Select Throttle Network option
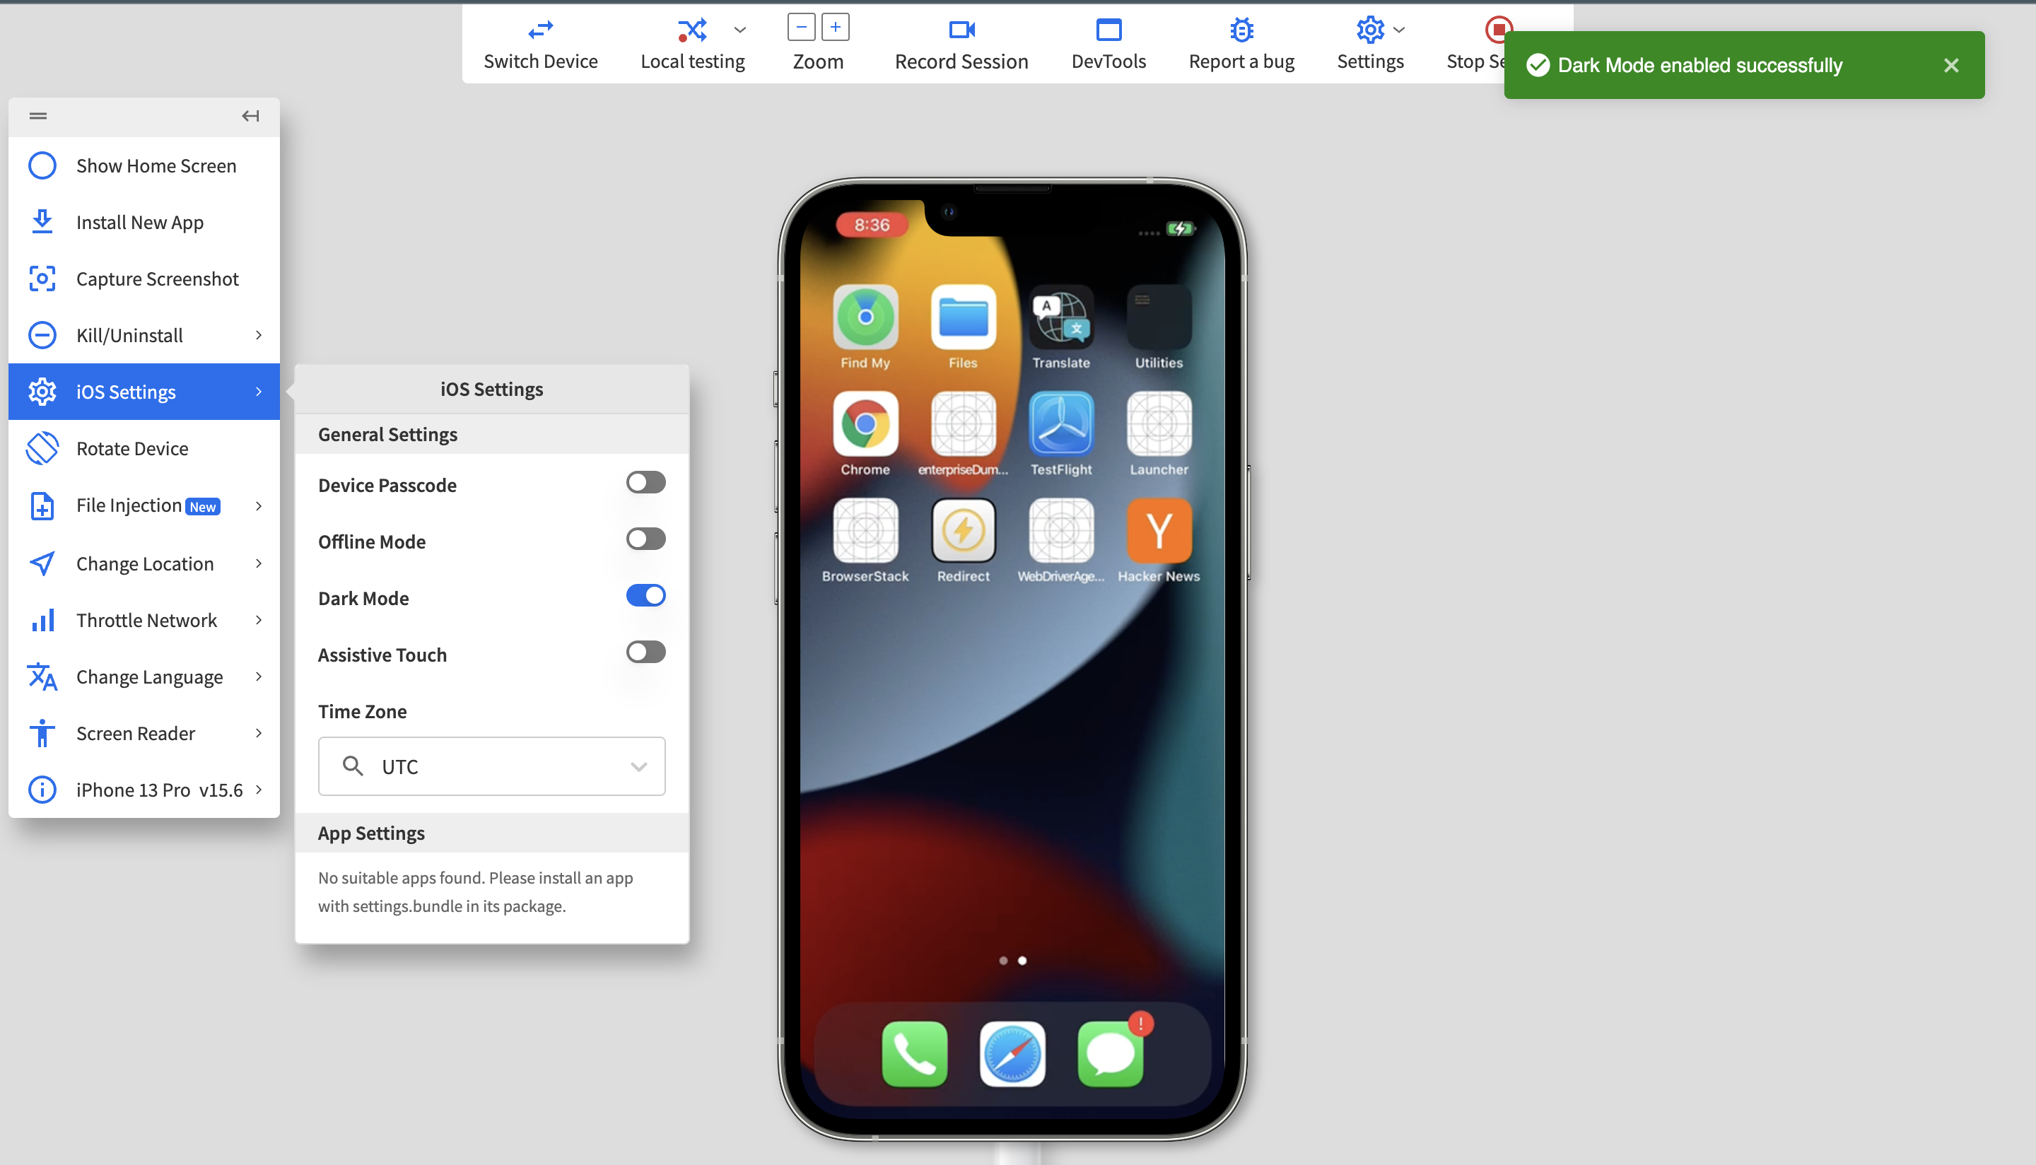Screen dimensions: 2036x1165 point(146,619)
